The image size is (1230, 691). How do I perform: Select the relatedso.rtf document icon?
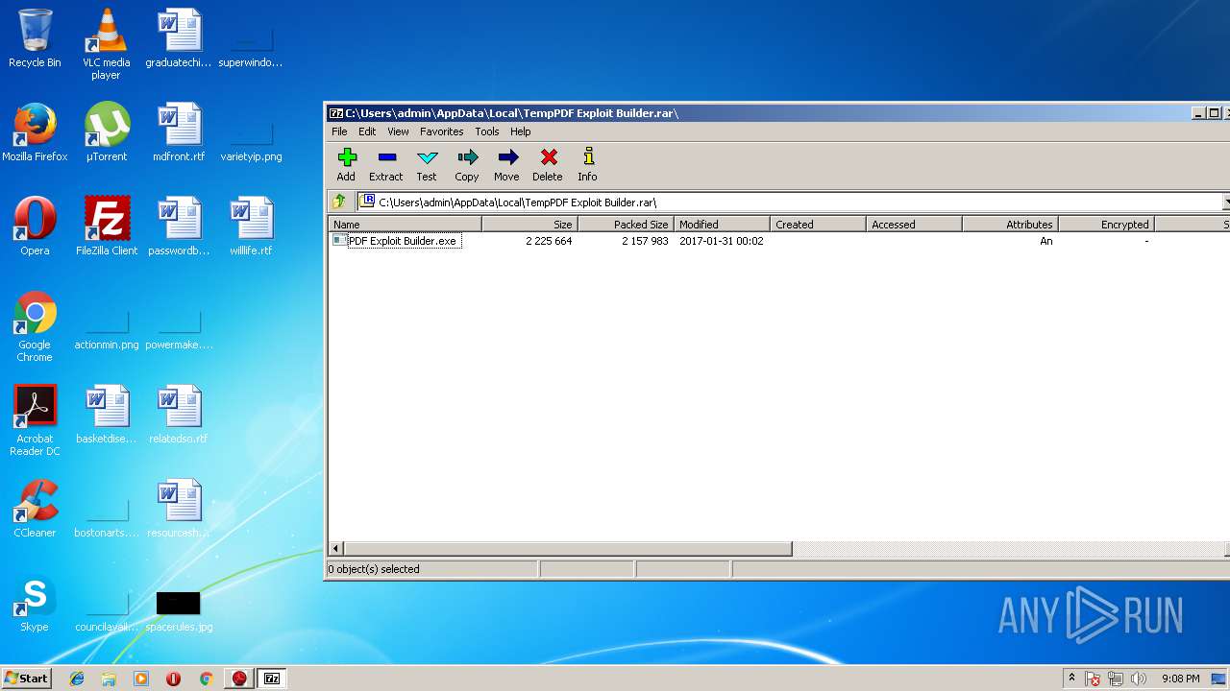tap(179, 415)
